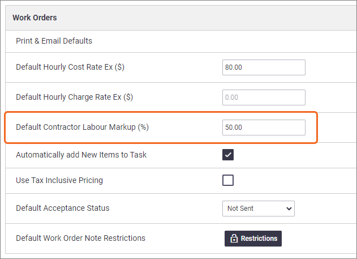Click the 'Default Hourly Cost Rate Ex ($)' label
357x259 pixels.
[x=70, y=67]
